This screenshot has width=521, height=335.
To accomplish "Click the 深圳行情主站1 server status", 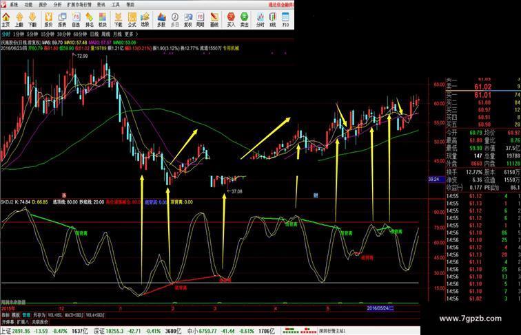I will [332, 331].
